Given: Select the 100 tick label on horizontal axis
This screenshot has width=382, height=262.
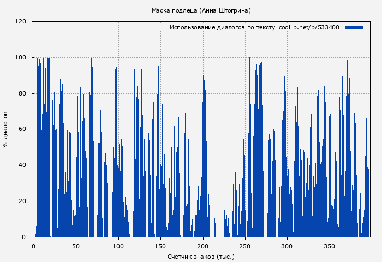Looking at the screenshot, I should [x=118, y=246].
